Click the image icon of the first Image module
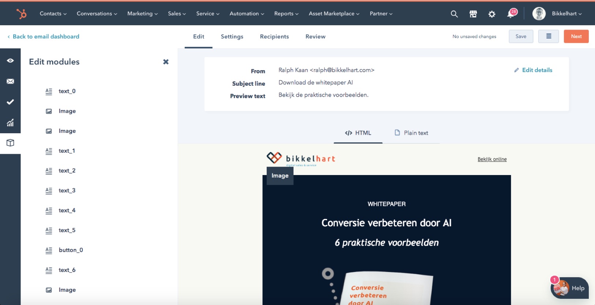The image size is (595, 305). tap(49, 111)
